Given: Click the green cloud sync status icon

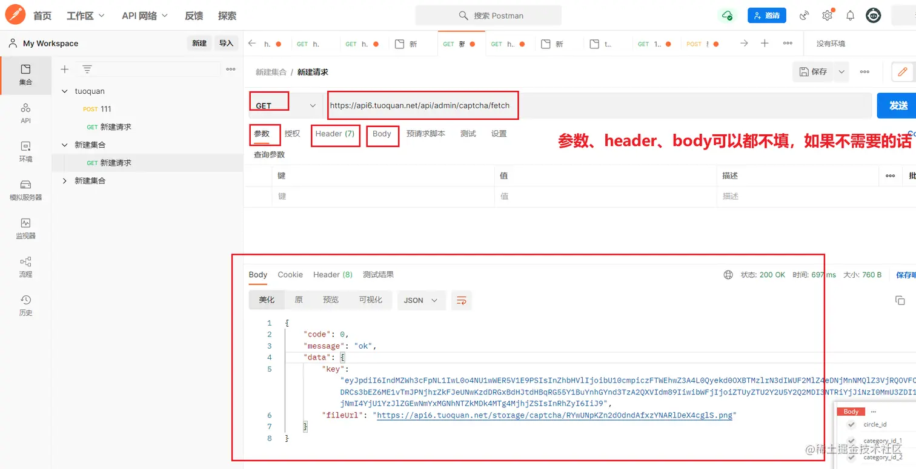Looking at the screenshot, I should (x=727, y=16).
